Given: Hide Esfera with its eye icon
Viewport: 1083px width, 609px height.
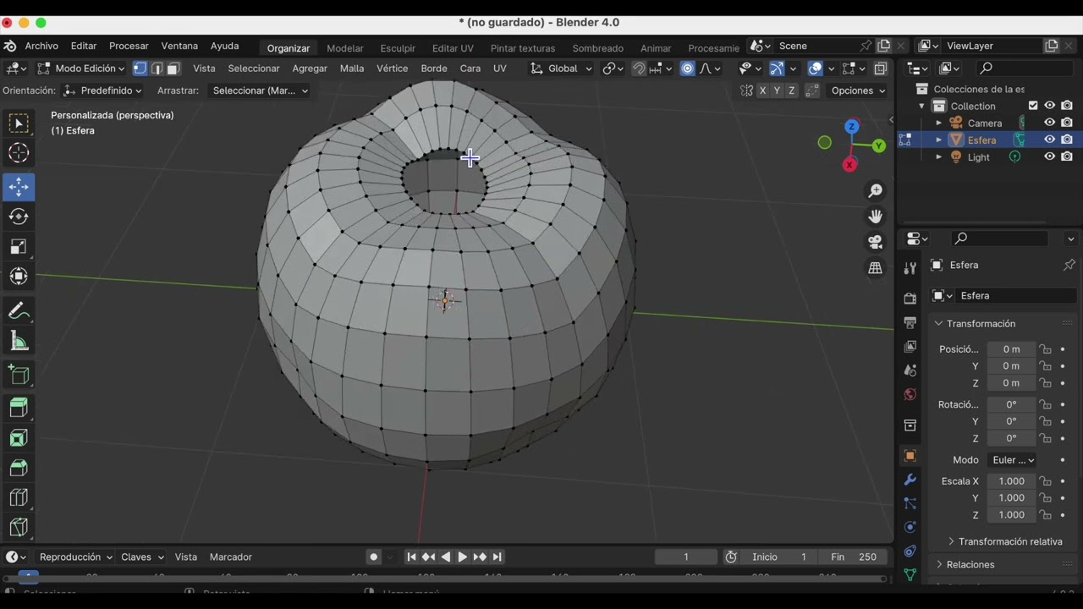Looking at the screenshot, I should tap(1049, 140).
